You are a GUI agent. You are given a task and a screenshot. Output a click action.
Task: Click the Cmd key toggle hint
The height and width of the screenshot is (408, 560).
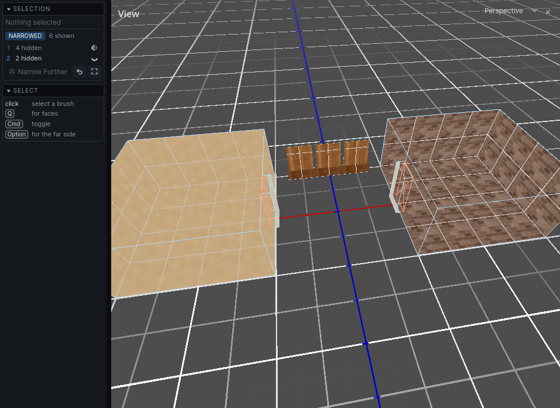pyautogui.click(x=14, y=124)
